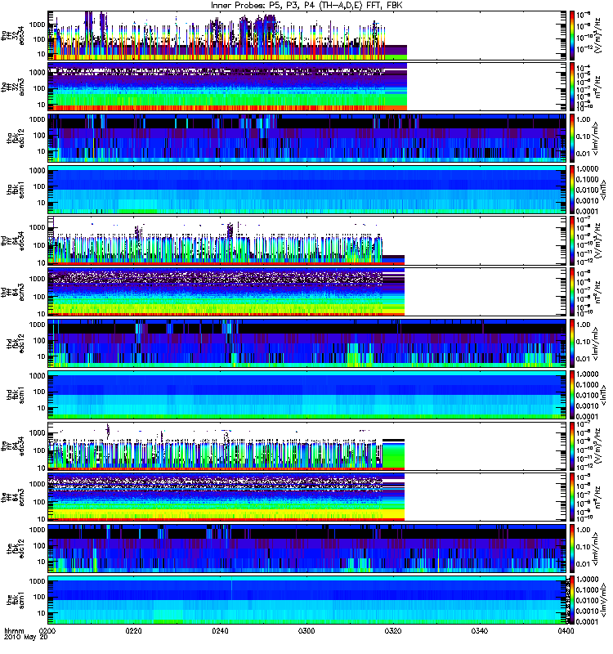The image size is (613, 654).
Task: Select the thd fff 64 edc34 panel label
Action: click(x=13, y=240)
